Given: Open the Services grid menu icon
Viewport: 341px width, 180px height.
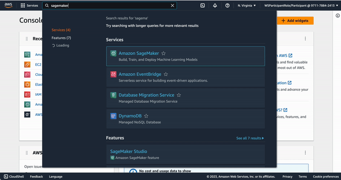Looking at the screenshot, I should pyautogui.click(x=23, y=6).
